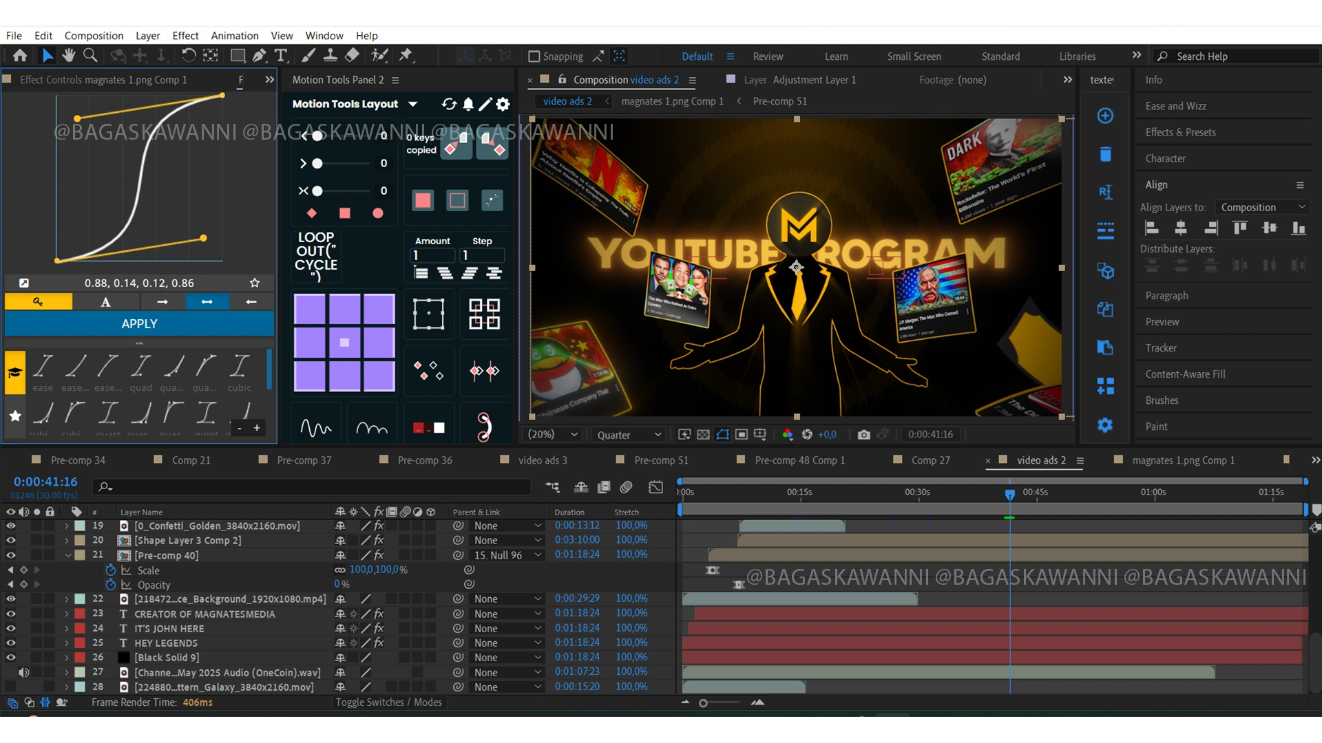Viewport: 1322px width, 743px height.
Task: Click the Motion Tools bell icon
Action: pos(468,104)
